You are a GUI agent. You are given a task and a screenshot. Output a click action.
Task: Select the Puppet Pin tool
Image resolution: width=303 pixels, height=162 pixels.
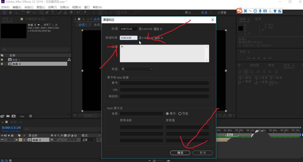[85, 12]
